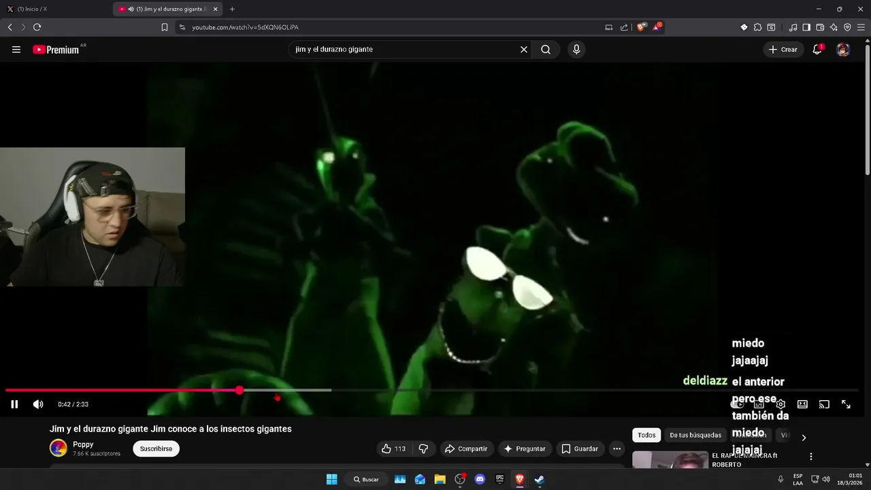Go back to previous page
Viewport: 871px width, 490px height.
[10, 27]
